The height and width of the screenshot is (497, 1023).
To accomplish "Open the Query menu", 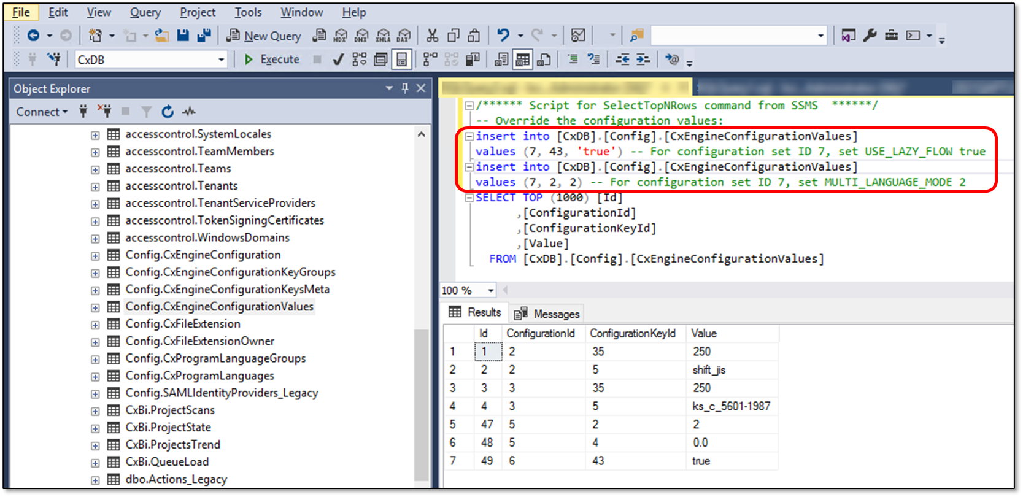I will pyautogui.click(x=145, y=12).
